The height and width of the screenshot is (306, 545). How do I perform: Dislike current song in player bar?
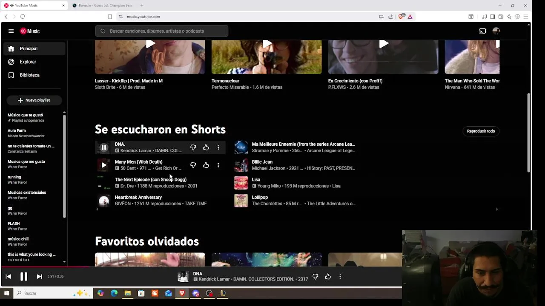coord(316,277)
